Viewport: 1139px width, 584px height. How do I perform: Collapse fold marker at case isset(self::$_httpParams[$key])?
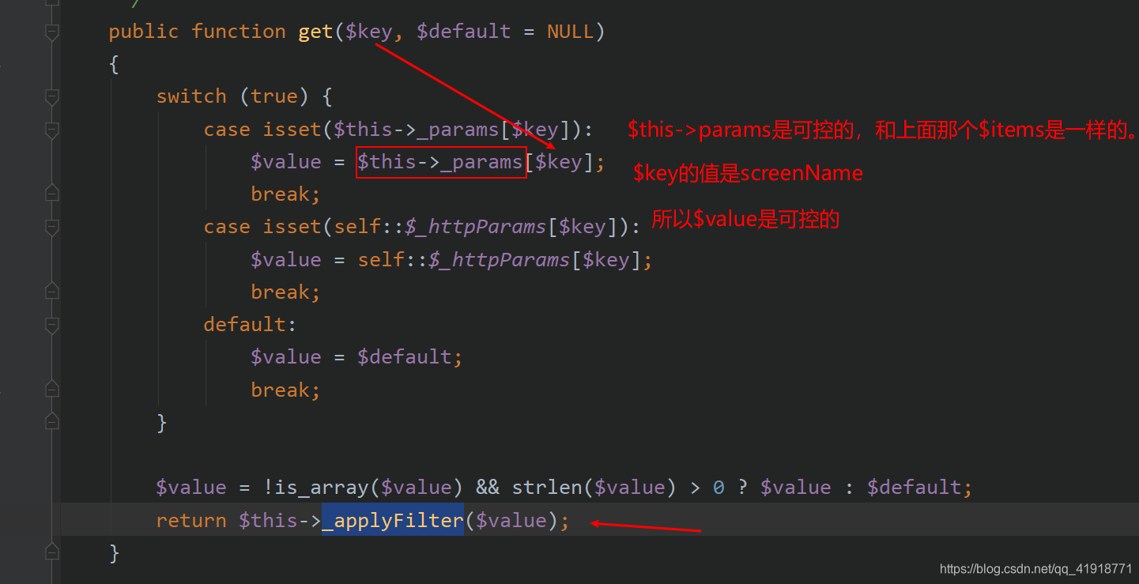click(52, 227)
